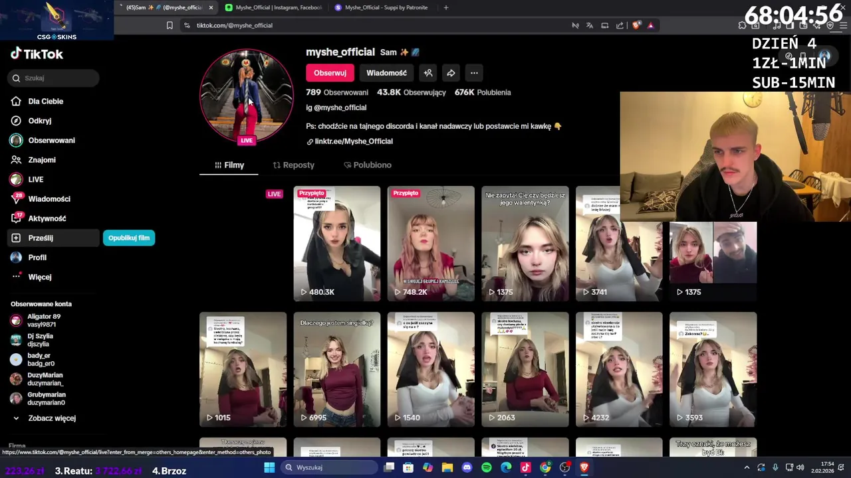851x478 pixels.
Task: Open Aligator 89 followed account
Action: [36, 321]
